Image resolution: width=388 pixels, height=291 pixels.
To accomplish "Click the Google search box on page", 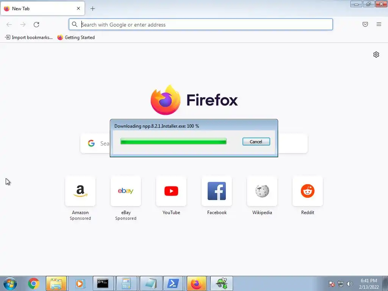I will click(x=194, y=143).
